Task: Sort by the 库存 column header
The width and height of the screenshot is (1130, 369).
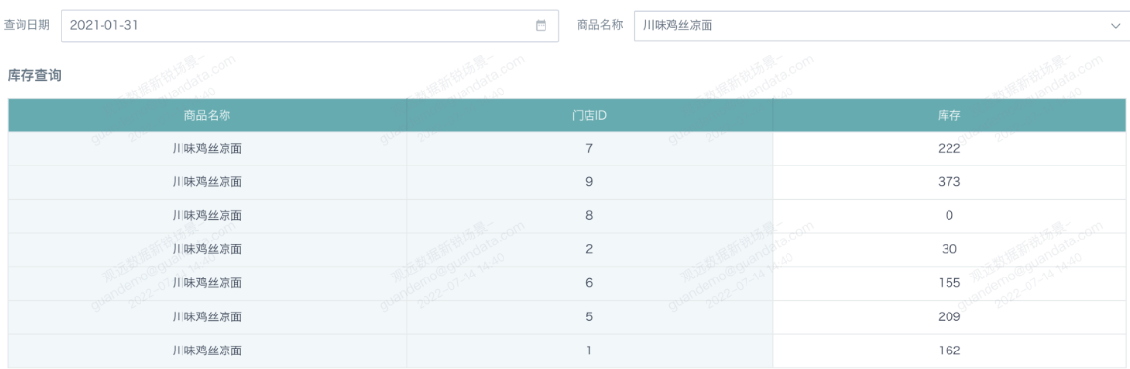Action: (x=949, y=115)
